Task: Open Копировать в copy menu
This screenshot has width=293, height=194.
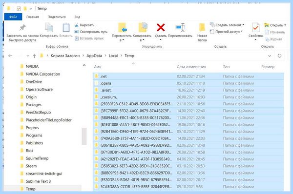Action: point(142,32)
